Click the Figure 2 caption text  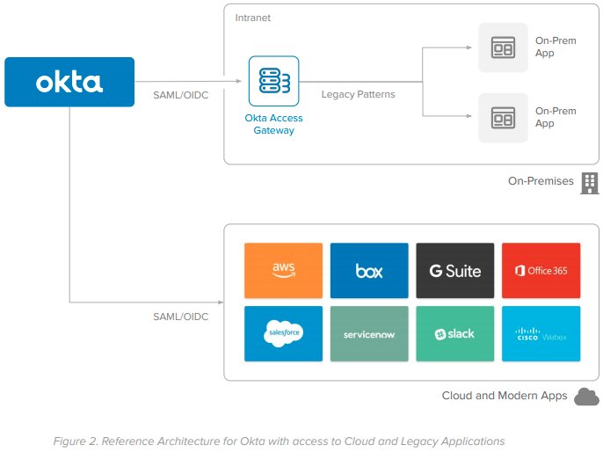pyautogui.click(x=279, y=441)
